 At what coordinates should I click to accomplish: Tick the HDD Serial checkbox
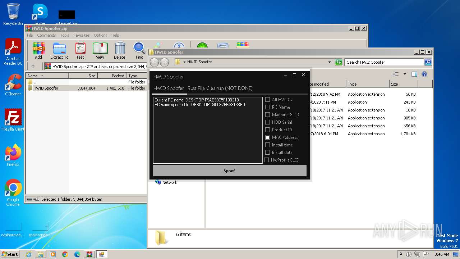coord(267,122)
